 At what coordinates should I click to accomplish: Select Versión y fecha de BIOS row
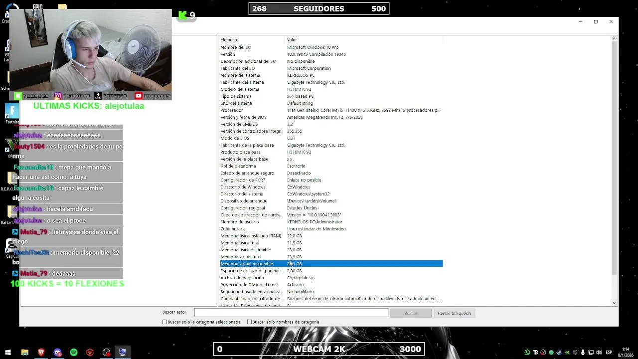(331, 117)
